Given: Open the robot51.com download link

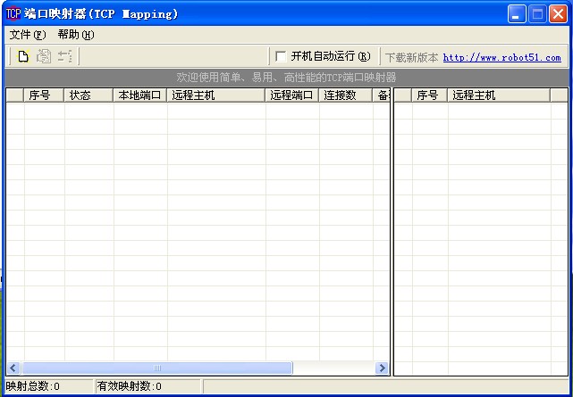Looking at the screenshot, I should [x=501, y=57].
